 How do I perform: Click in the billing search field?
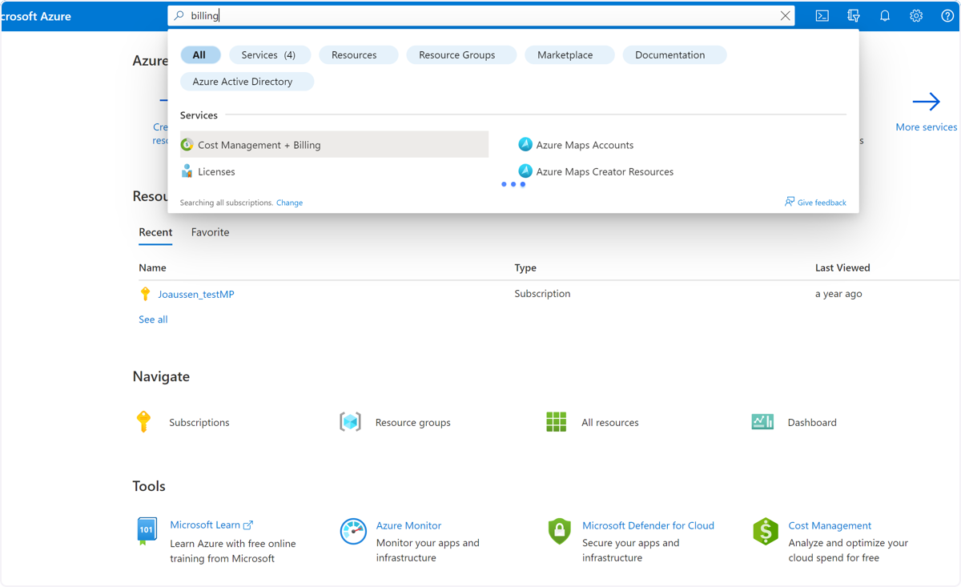(x=480, y=16)
